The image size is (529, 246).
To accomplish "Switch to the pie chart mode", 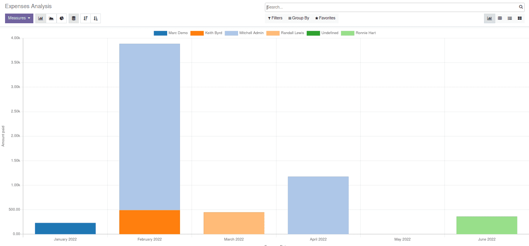I will 62,18.
